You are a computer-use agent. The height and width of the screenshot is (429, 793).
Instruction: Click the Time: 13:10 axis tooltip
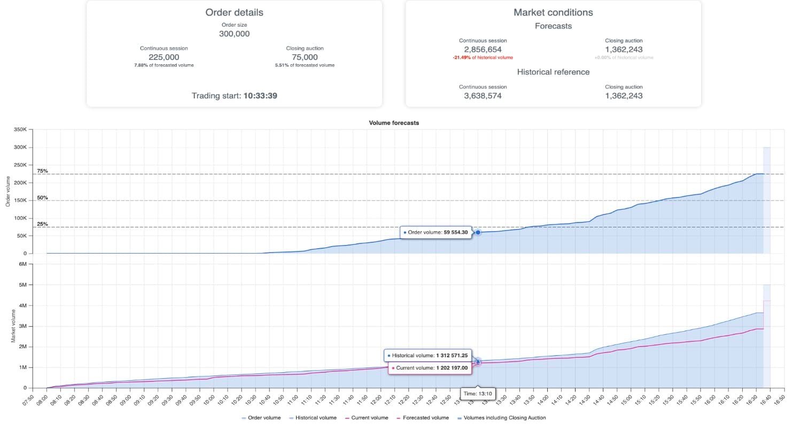(478, 394)
